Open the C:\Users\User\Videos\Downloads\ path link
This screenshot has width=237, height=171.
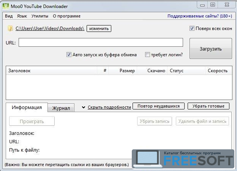click(x=50, y=28)
